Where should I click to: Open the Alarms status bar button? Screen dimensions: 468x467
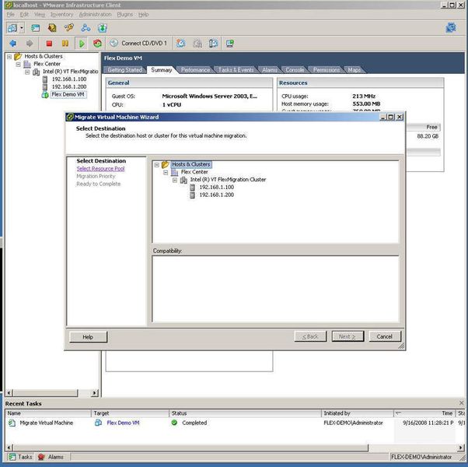pyautogui.click(x=51, y=457)
